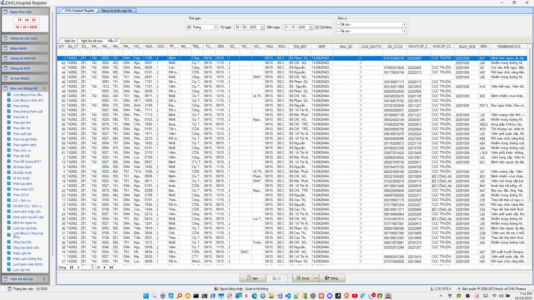Screen dimensions: 534x300
Task: Open the Tổng hợp bệnh KSK report
Action: click(x=26, y=248)
